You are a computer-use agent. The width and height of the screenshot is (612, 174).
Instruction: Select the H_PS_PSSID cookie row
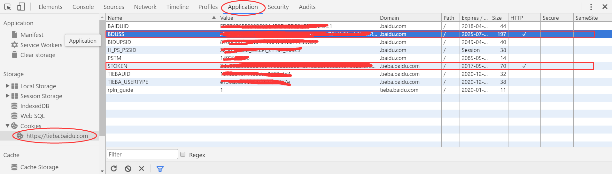pyautogui.click(x=359, y=50)
